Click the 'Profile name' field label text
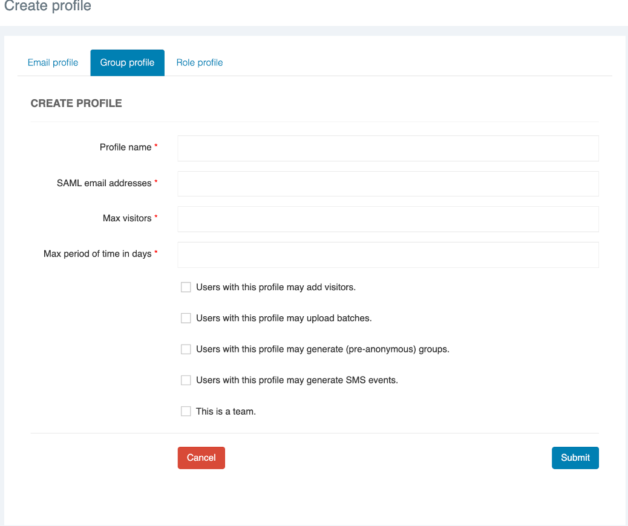628x526 pixels. (125, 148)
